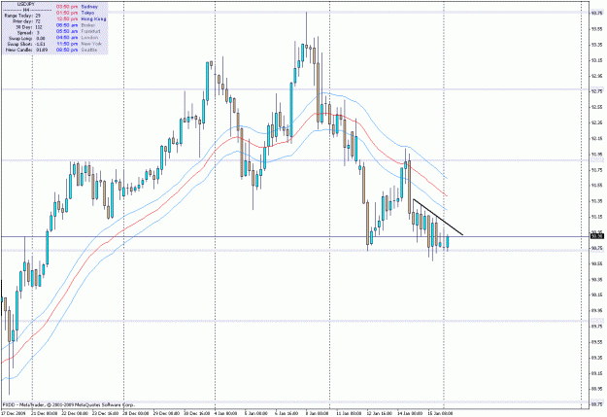This screenshot has width=607, height=417.
Task: Click the New York clock entry
Action: pyautogui.click(x=80, y=44)
